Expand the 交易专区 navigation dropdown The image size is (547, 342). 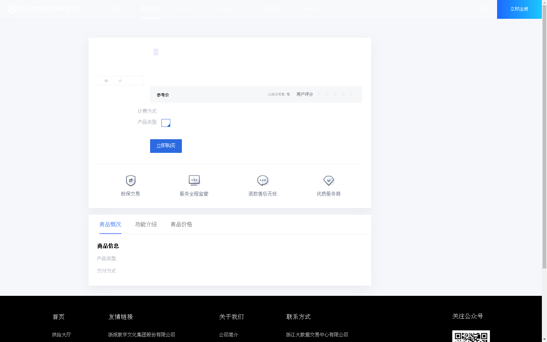[x=229, y=9]
